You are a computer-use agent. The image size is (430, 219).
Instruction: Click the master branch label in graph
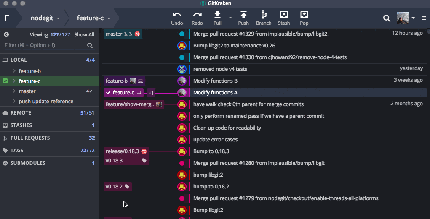tap(123, 34)
